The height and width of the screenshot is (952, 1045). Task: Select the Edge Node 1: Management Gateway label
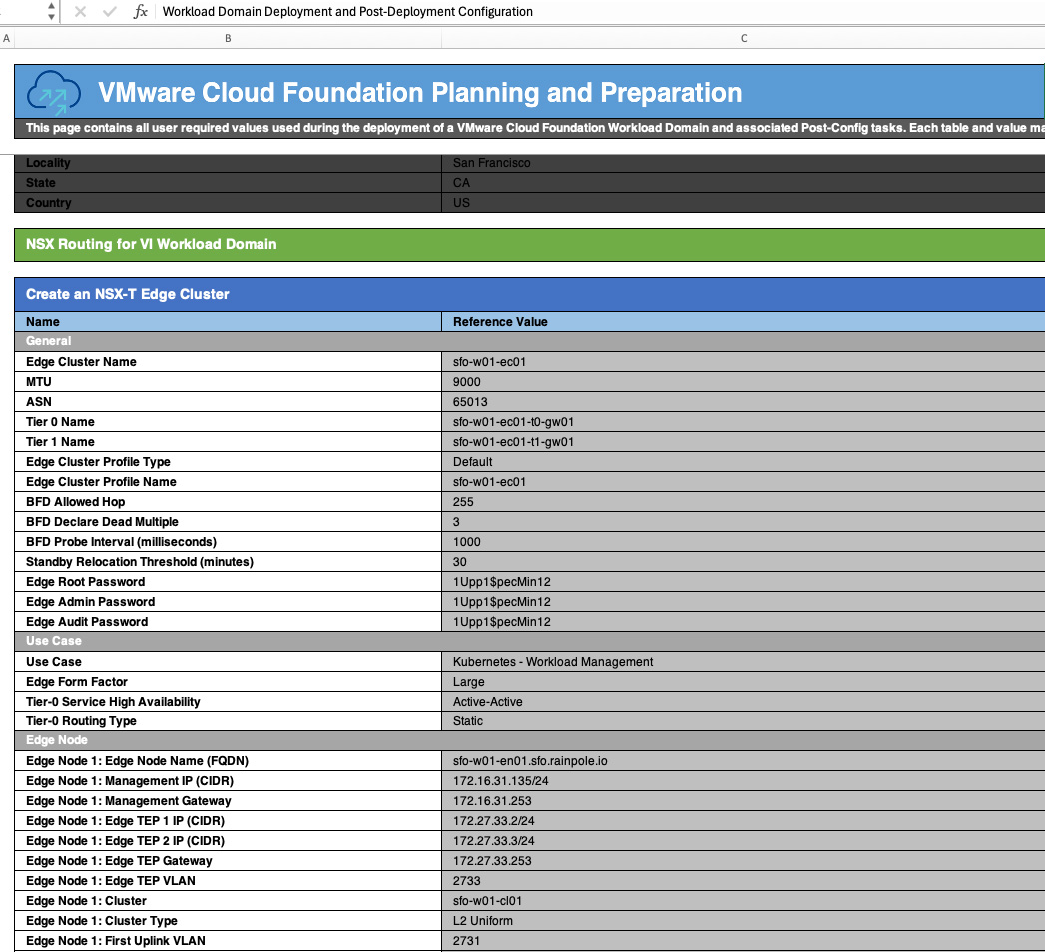[x=228, y=801]
